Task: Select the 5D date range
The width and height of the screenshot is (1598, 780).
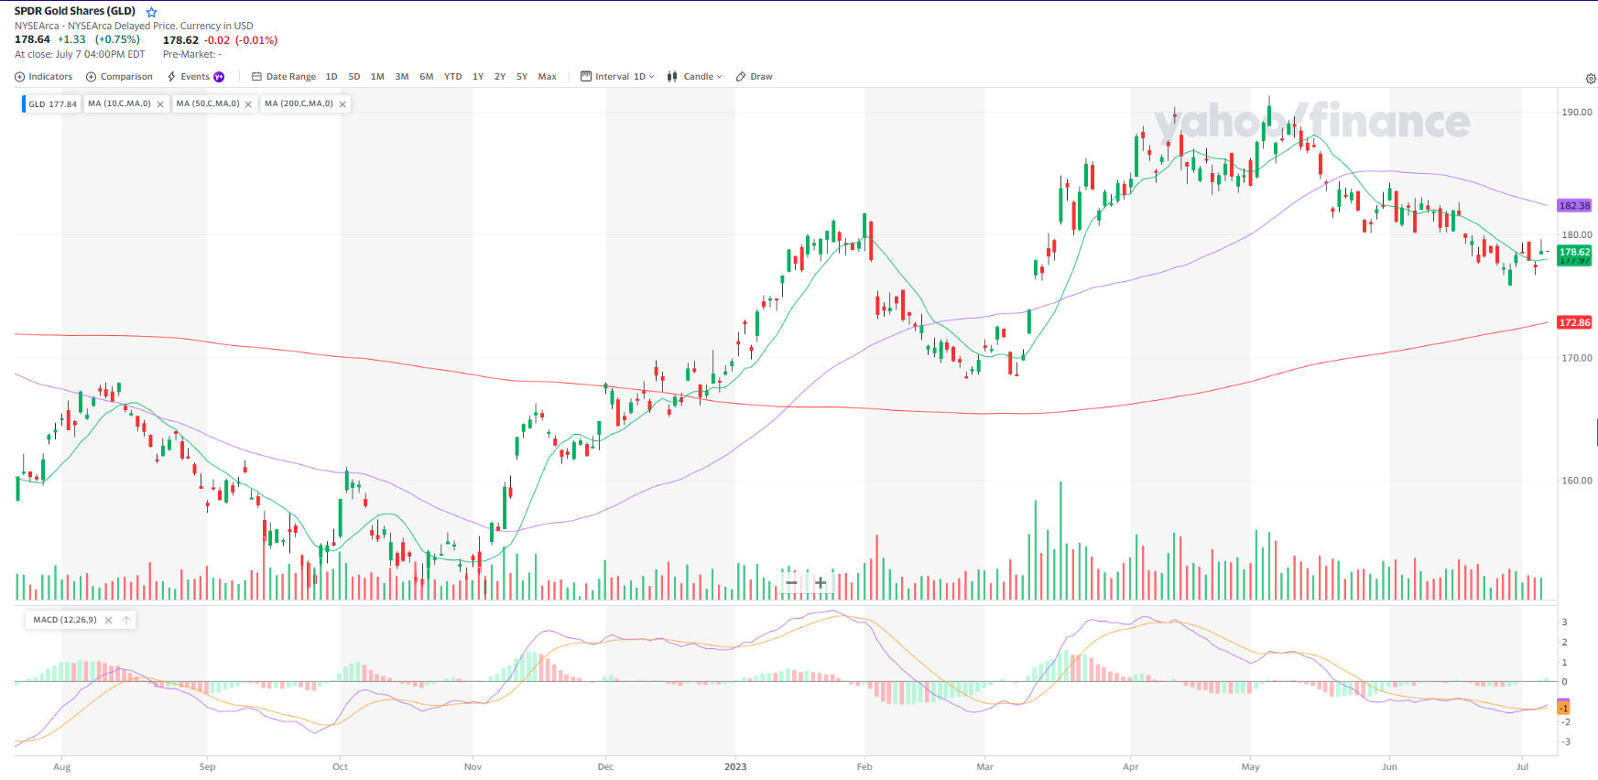Action: pos(354,77)
